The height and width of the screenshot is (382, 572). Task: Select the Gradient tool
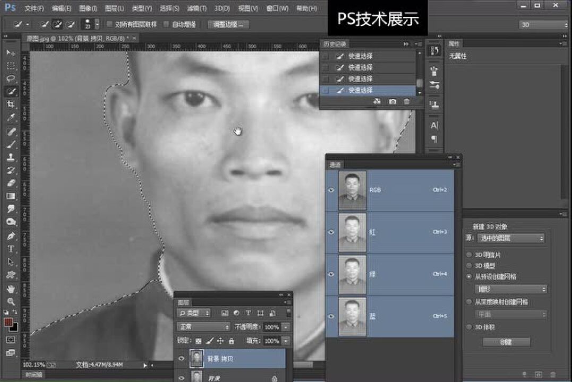point(11,196)
